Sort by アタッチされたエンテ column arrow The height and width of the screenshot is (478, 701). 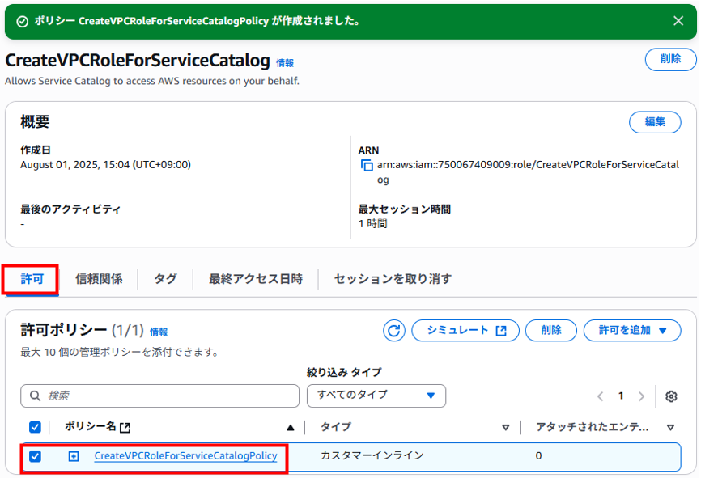[670, 428]
